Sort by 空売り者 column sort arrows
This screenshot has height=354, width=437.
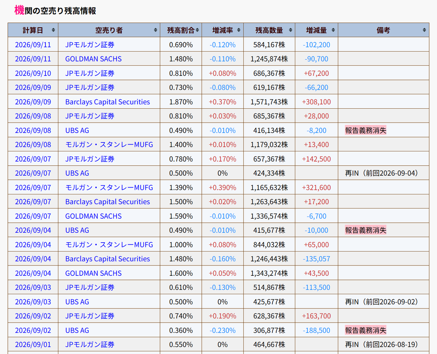pyautogui.click(x=155, y=30)
